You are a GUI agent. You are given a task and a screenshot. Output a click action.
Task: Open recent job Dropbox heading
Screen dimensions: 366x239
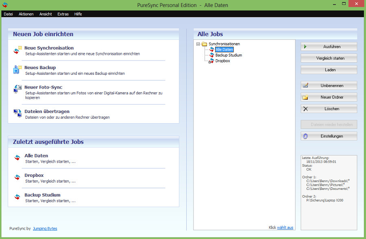tap(34, 175)
